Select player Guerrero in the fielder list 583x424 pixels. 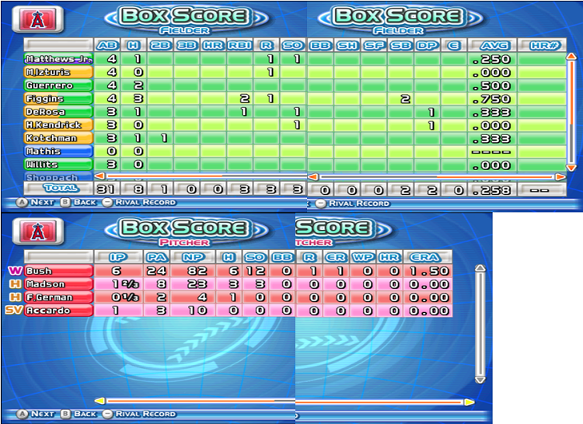pyautogui.click(x=58, y=85)
